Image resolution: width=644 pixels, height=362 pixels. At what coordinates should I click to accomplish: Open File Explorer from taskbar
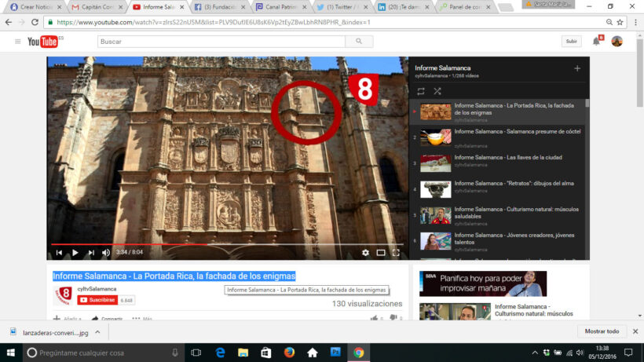[243, 353]
